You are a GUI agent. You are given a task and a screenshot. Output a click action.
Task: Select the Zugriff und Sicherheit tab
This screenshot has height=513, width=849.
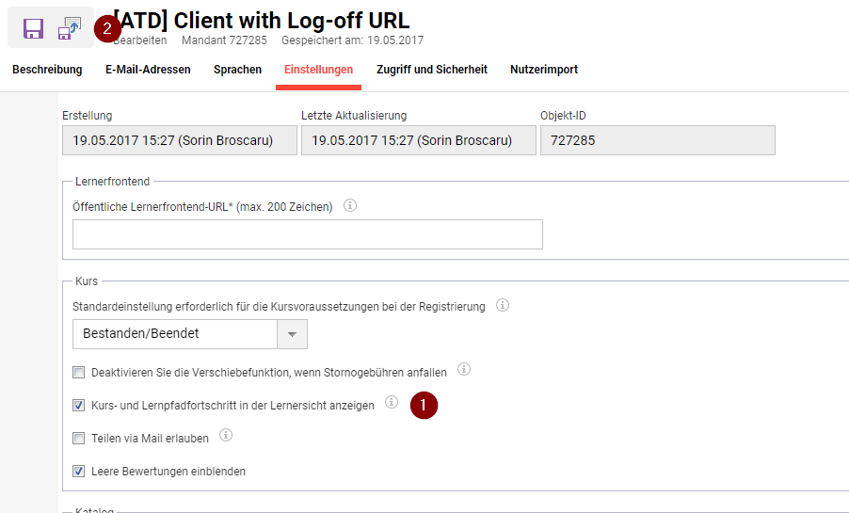tap(432, 70)
